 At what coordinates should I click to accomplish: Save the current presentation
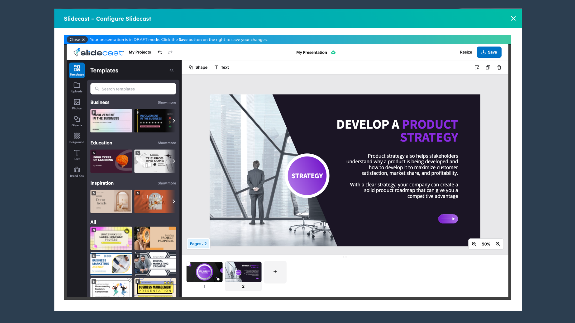click(489, 52)
